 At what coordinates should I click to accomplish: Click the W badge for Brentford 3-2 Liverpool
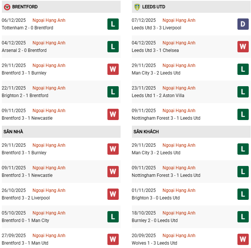[x=113, y=194]
